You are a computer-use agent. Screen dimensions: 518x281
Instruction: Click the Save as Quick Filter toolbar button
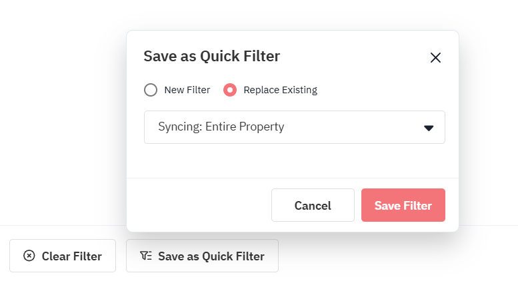tap(202, 256)
